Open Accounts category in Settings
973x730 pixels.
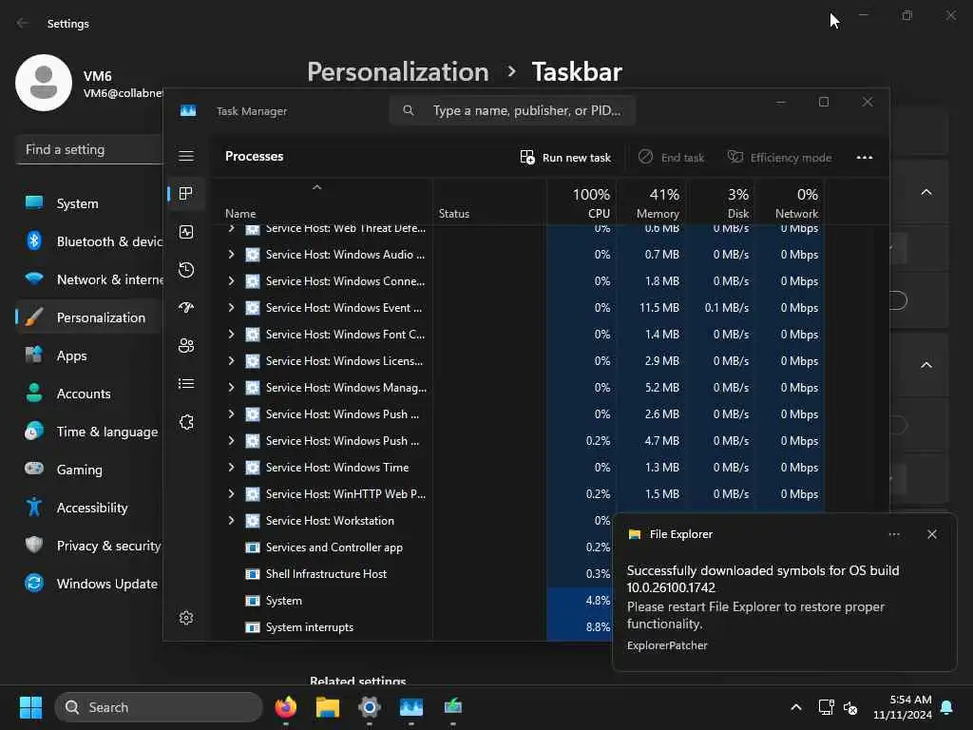click(x=89, y=394)
